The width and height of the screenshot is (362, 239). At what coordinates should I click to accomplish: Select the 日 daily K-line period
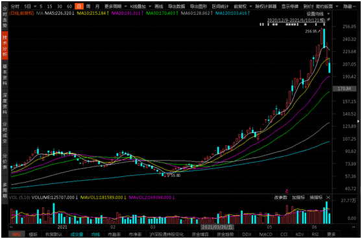pos(79,6)
